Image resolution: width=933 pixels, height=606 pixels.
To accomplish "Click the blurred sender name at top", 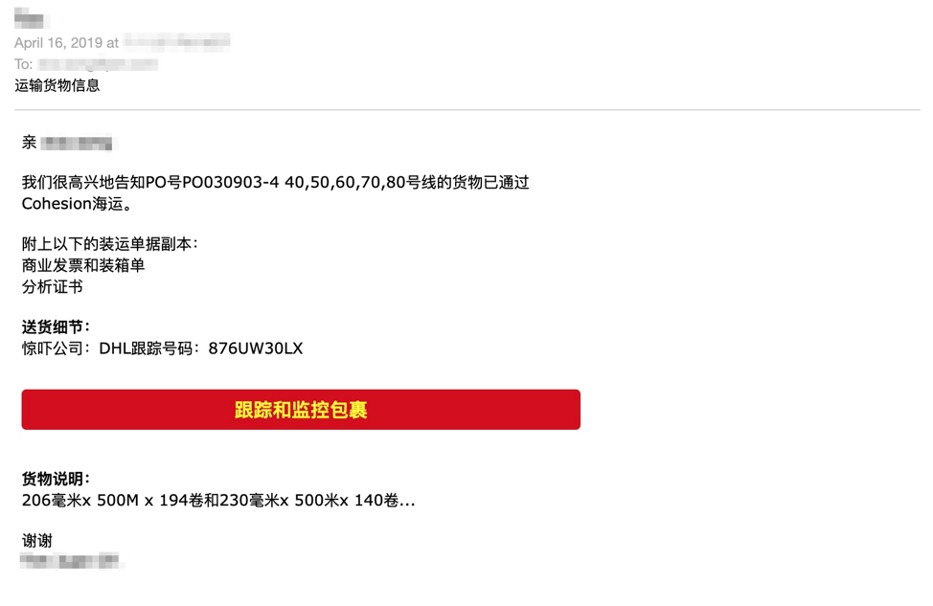I will (x=29, y=18).
